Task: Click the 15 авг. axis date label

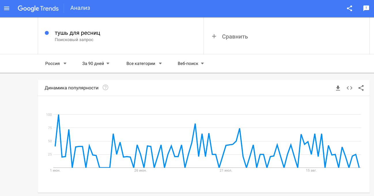Action: click(311, 171)
